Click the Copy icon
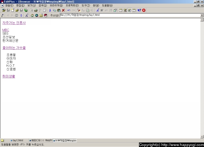The width and height of the screenshot is (204, 147). click(55, 10)
